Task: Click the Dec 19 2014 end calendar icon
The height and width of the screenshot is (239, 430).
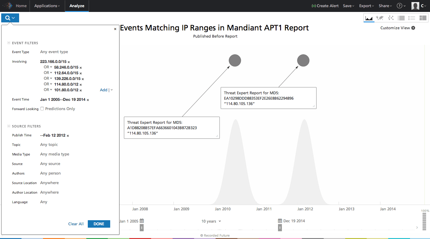Action: [280, 221]
